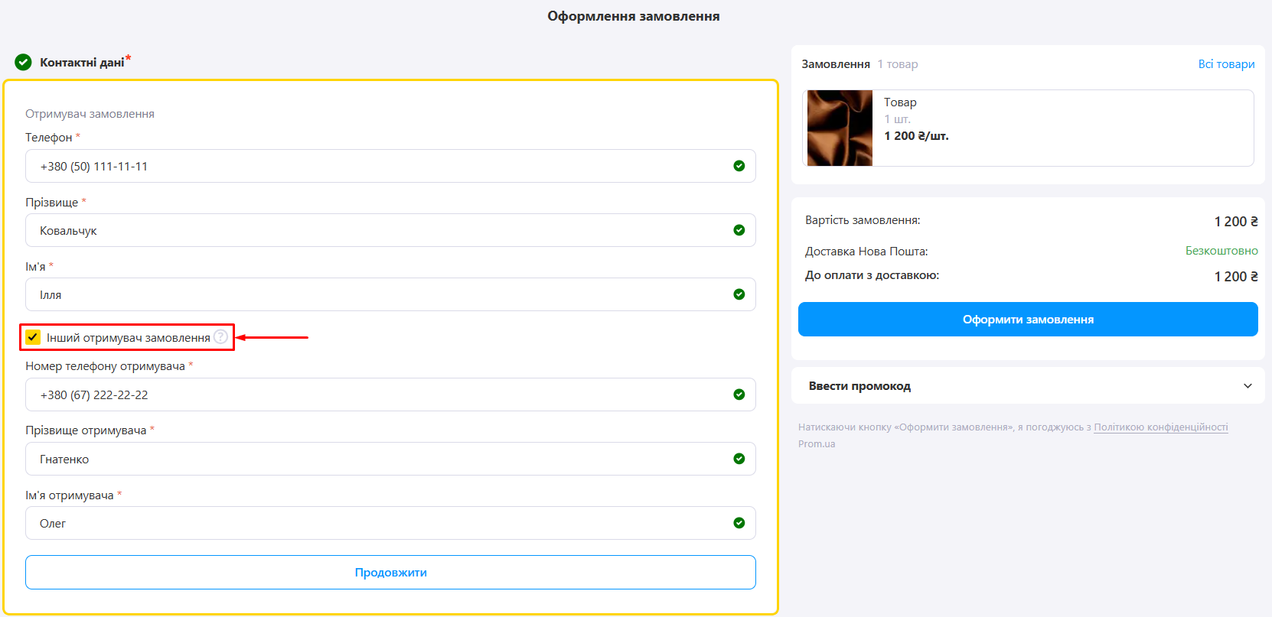Click the green checkmark beside Контактні дані
1272x617 pixels.
coord(23,62)
